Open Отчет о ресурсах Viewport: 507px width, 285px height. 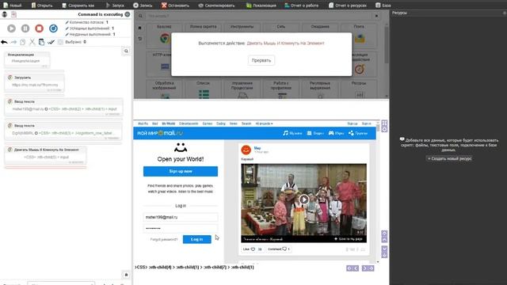tap(348, 6)
